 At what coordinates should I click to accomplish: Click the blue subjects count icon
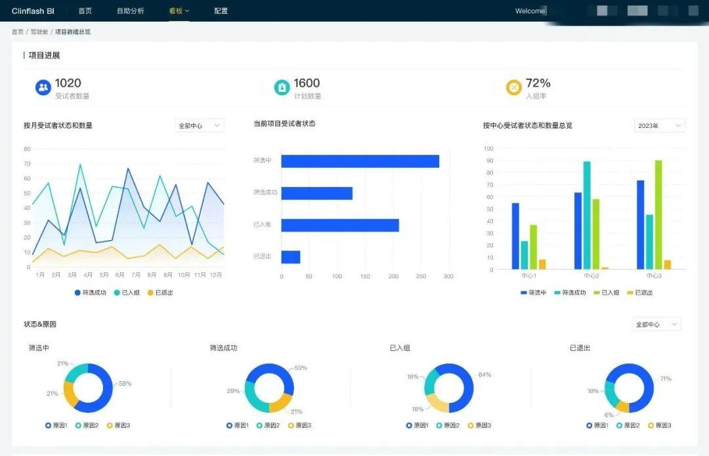(x=43, y=87)
